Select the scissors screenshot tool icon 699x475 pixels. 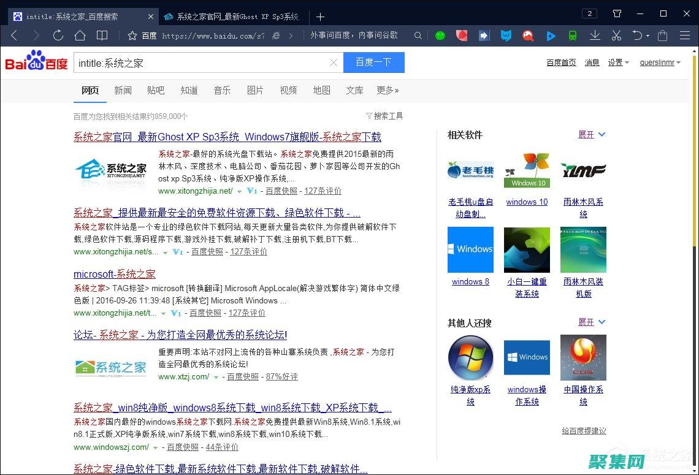pyautogui.click(x=616, y=36)
